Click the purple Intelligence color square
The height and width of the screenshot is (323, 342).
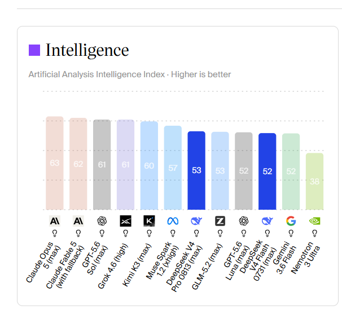tap(34, 50)
